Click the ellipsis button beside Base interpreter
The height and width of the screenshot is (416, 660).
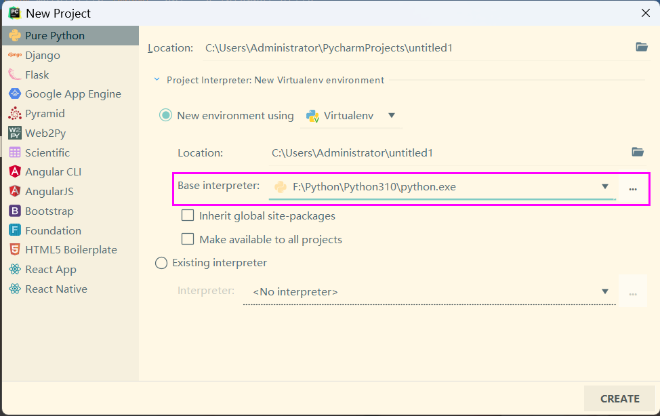(633, 188)
